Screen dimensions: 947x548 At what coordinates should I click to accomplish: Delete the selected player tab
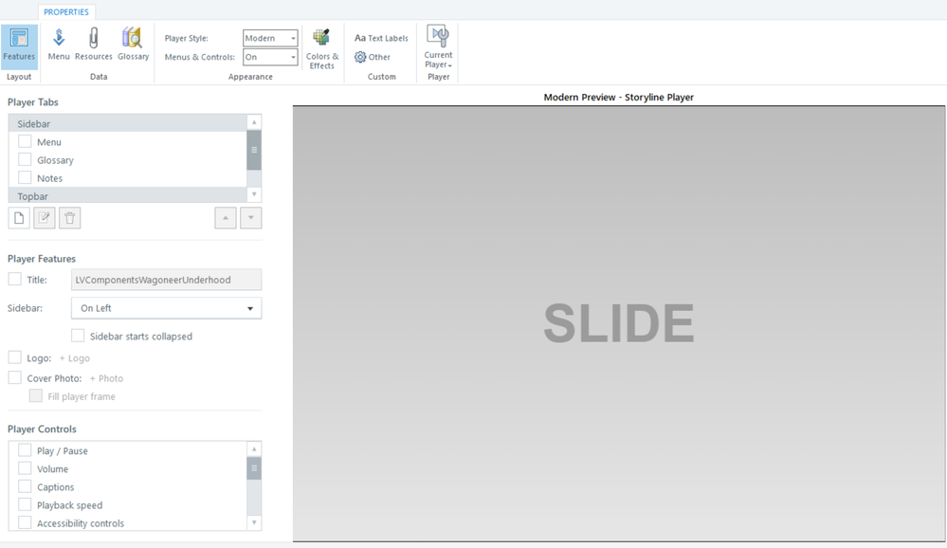70,218
